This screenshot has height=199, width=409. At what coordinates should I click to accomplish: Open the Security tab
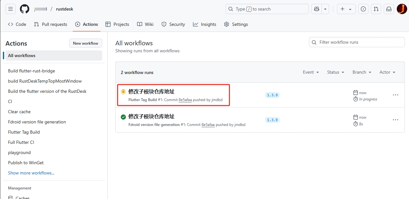click(173, 24)
